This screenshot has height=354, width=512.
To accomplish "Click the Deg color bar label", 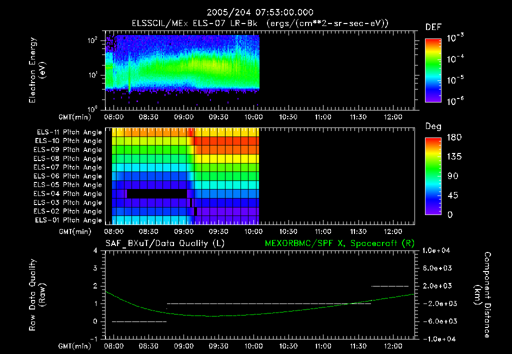I will (x=433, y=126).
